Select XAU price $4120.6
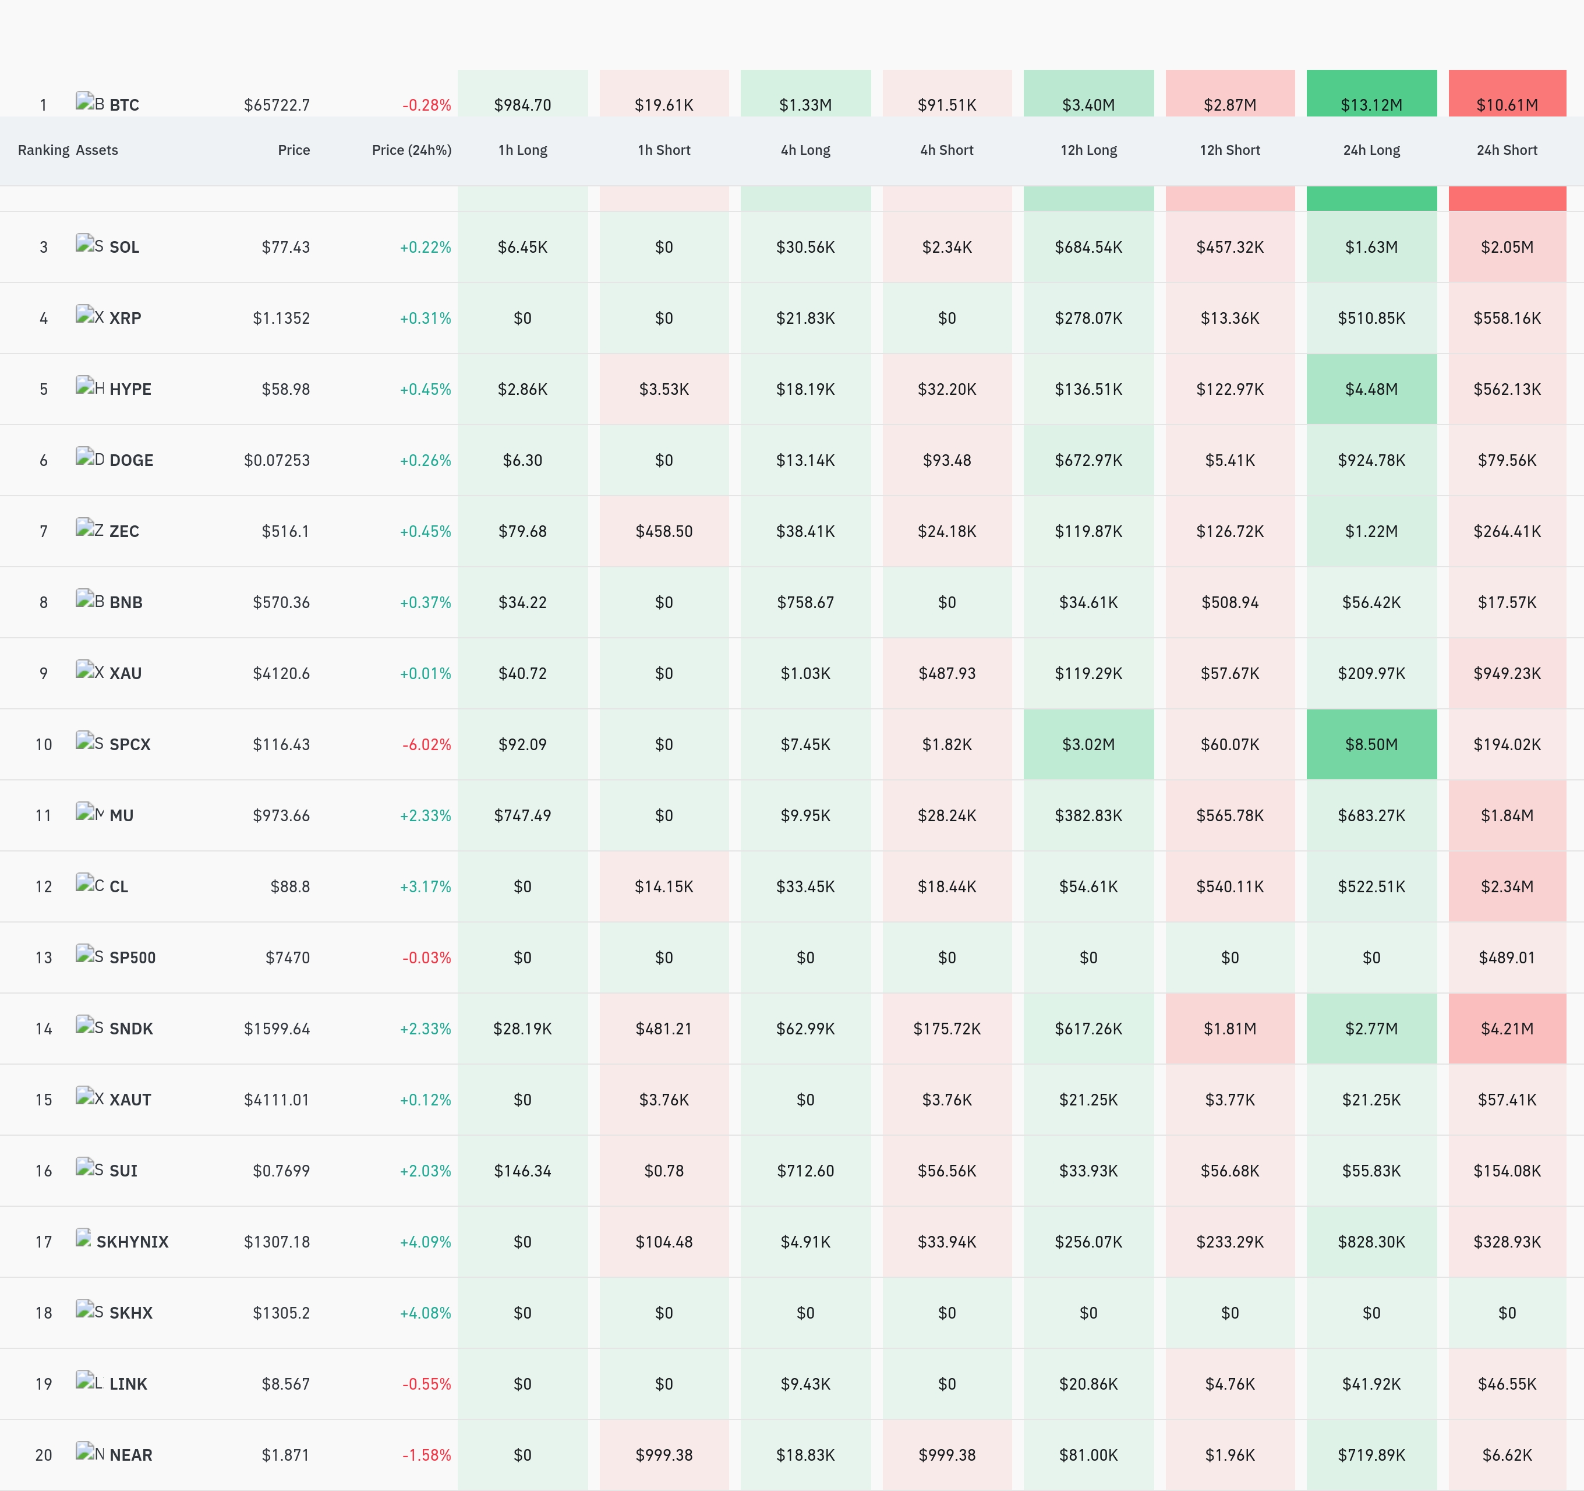 click(281, 673)
